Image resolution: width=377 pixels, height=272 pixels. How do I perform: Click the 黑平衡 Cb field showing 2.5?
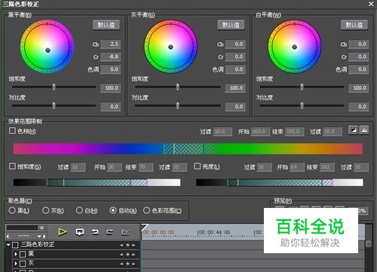point(110,44)
